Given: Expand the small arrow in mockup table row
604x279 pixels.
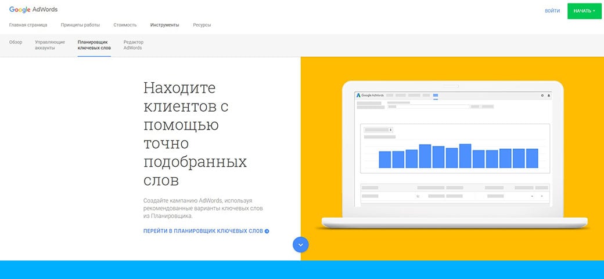Looking at the screenshot, I should point(532,196).
